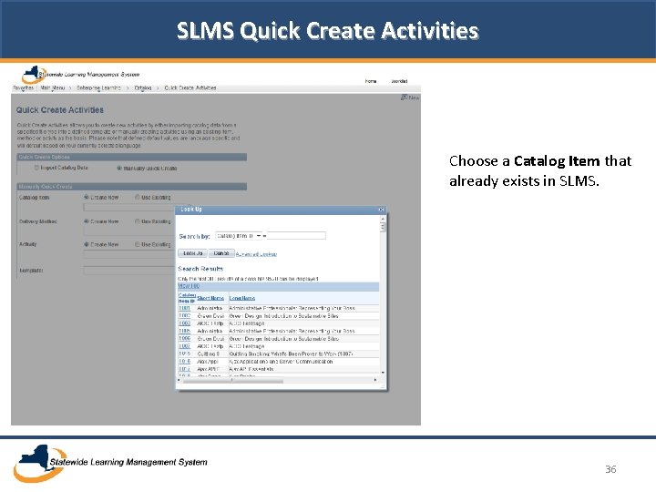Click the Cancel button in Look Up dialog
Viewport: 656px width, 492px height.
tap(220, 253)
